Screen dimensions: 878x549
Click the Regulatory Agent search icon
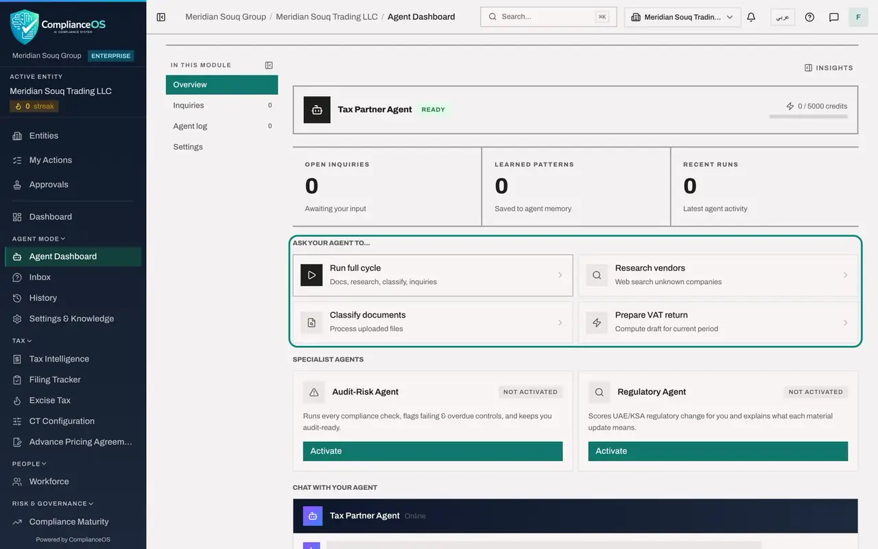600,393
